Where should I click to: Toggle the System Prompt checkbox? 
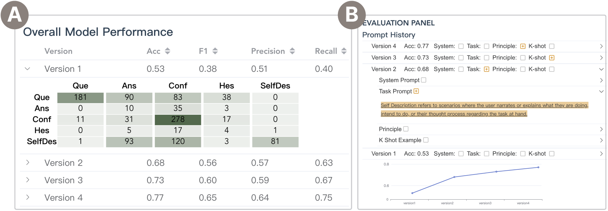coord(424,80)
